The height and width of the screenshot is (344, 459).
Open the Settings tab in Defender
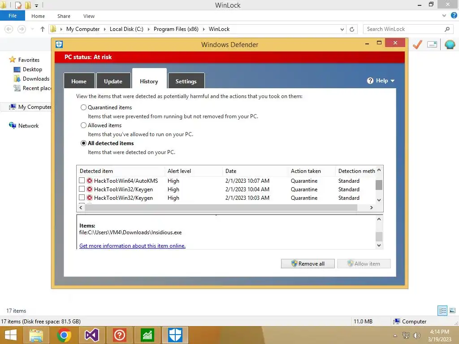pos(186,81)
